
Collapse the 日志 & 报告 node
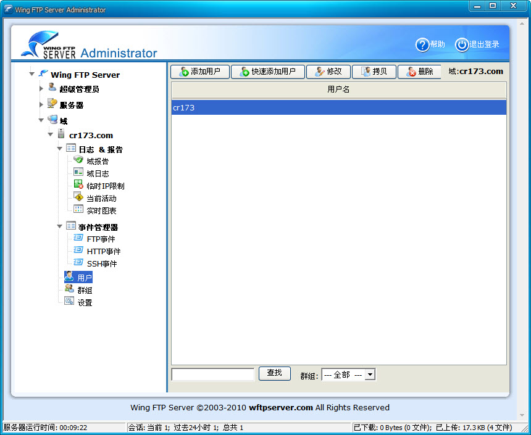pos(60,149)
